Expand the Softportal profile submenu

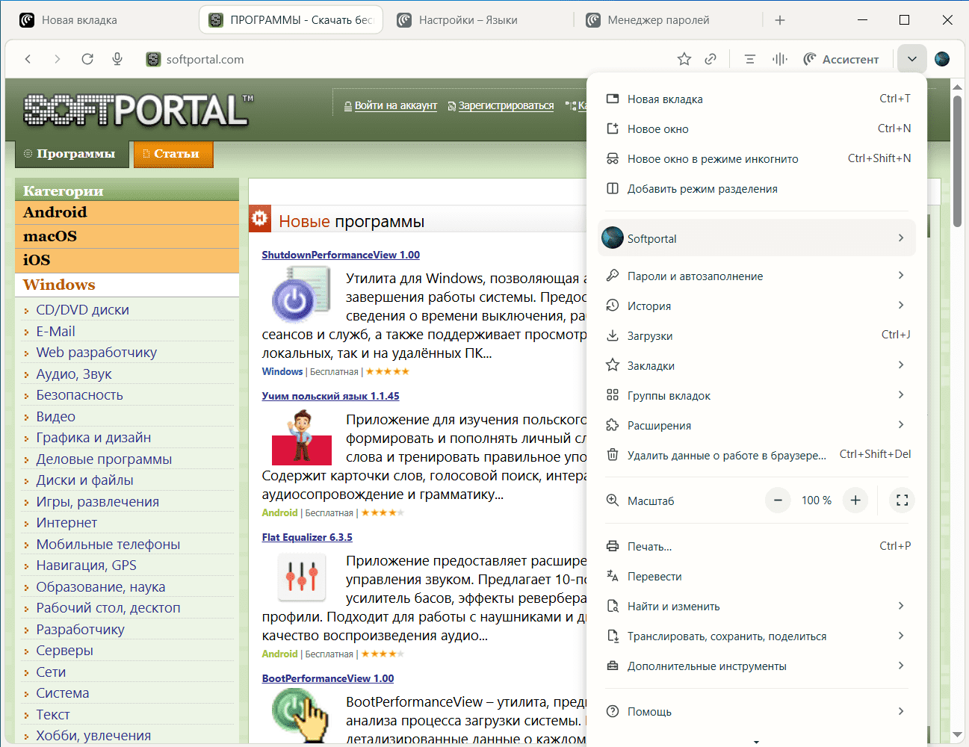[x=758, y=238]
